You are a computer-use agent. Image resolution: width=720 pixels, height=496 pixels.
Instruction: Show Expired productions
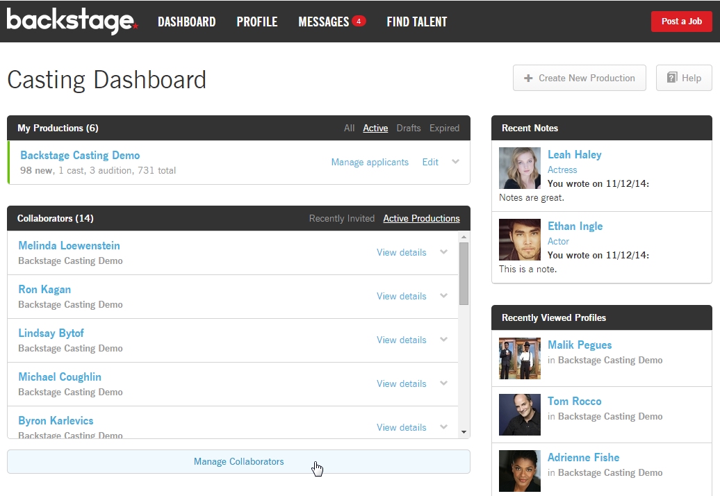[x=444, y=128]
